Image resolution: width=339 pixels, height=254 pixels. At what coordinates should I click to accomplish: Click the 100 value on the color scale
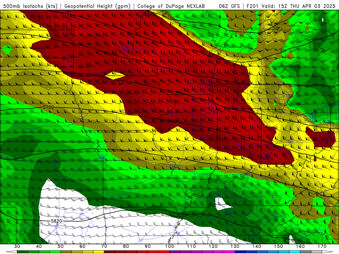169,246
